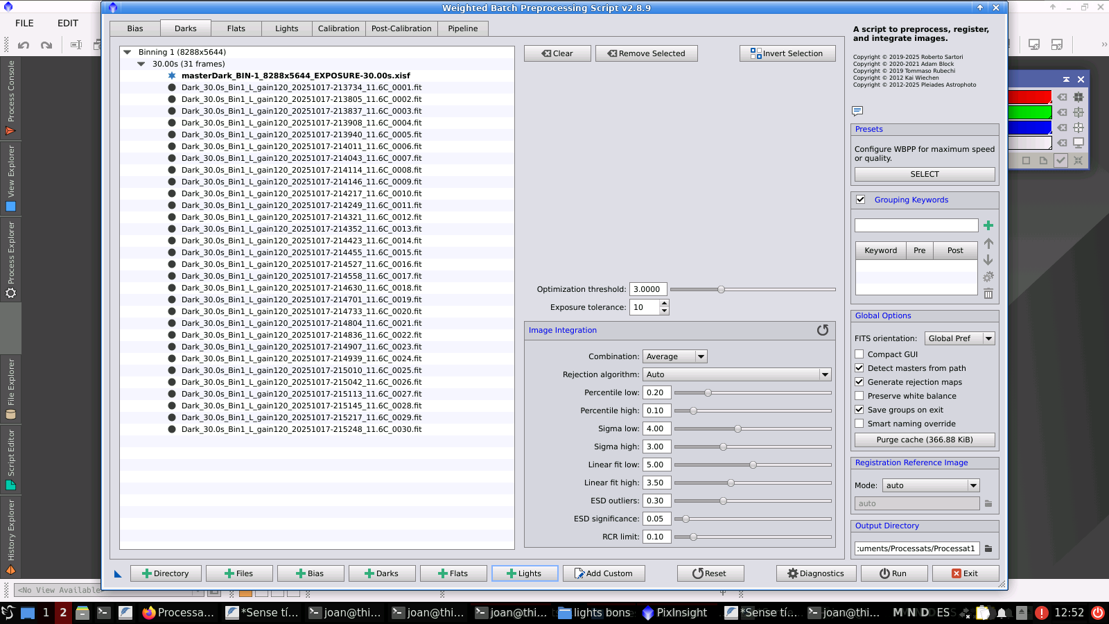Image resolution: width=1109 pixels, height=624 pixels.
Task: Click the Undo arrow in main toolbar
Action: click(x=24, y=45)
